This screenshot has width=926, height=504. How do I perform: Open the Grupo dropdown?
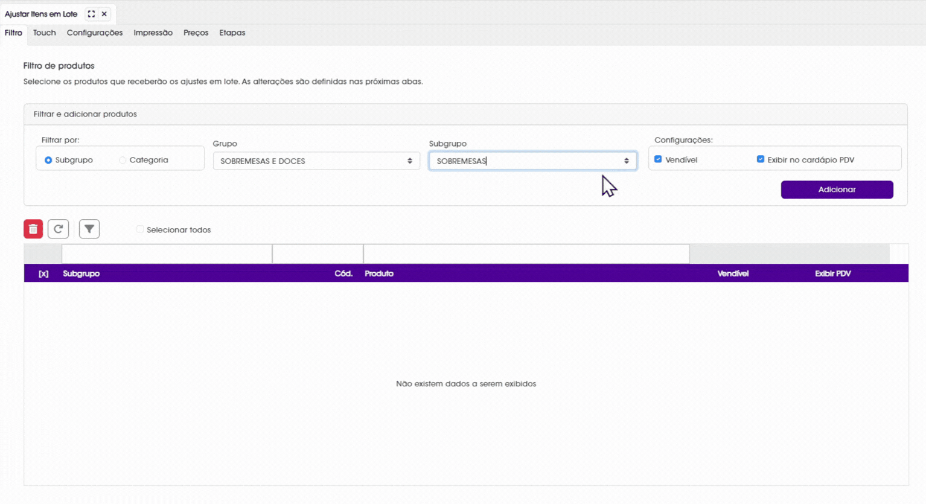[x=316, y=161]
